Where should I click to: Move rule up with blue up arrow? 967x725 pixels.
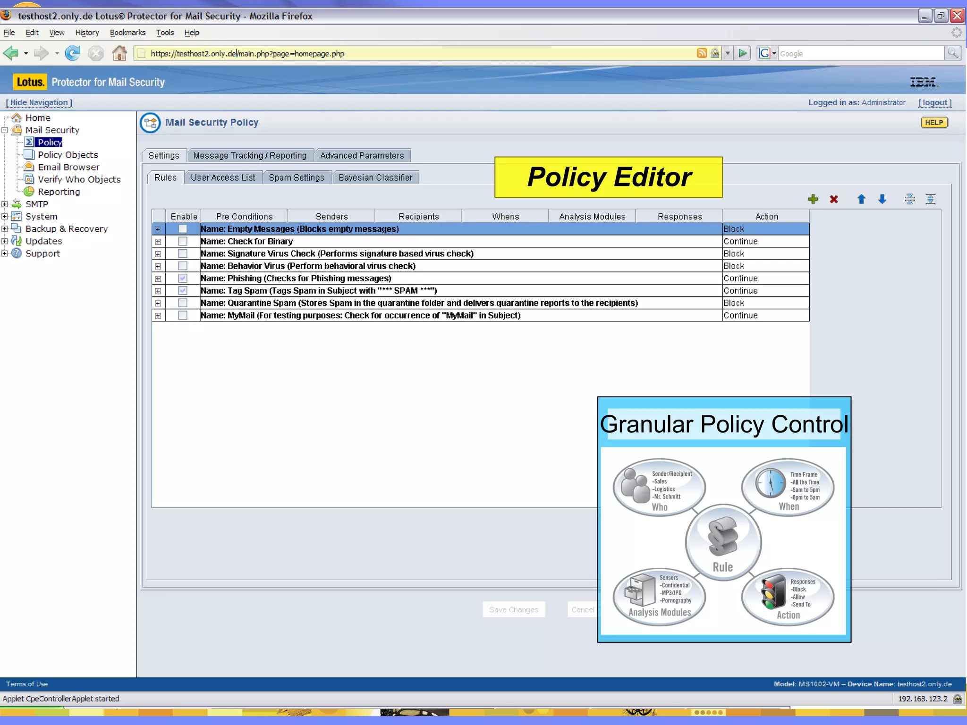(861, 199)
